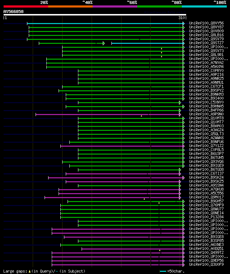230x274 pixels.
Task: Select the UniRef100_B9I400 label
Action: pyautogui.click(x=206, y=99)
